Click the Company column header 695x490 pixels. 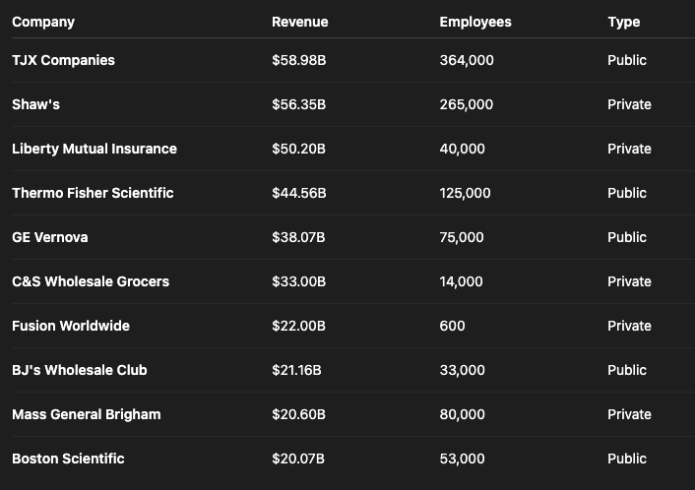[x=43, y=22]
